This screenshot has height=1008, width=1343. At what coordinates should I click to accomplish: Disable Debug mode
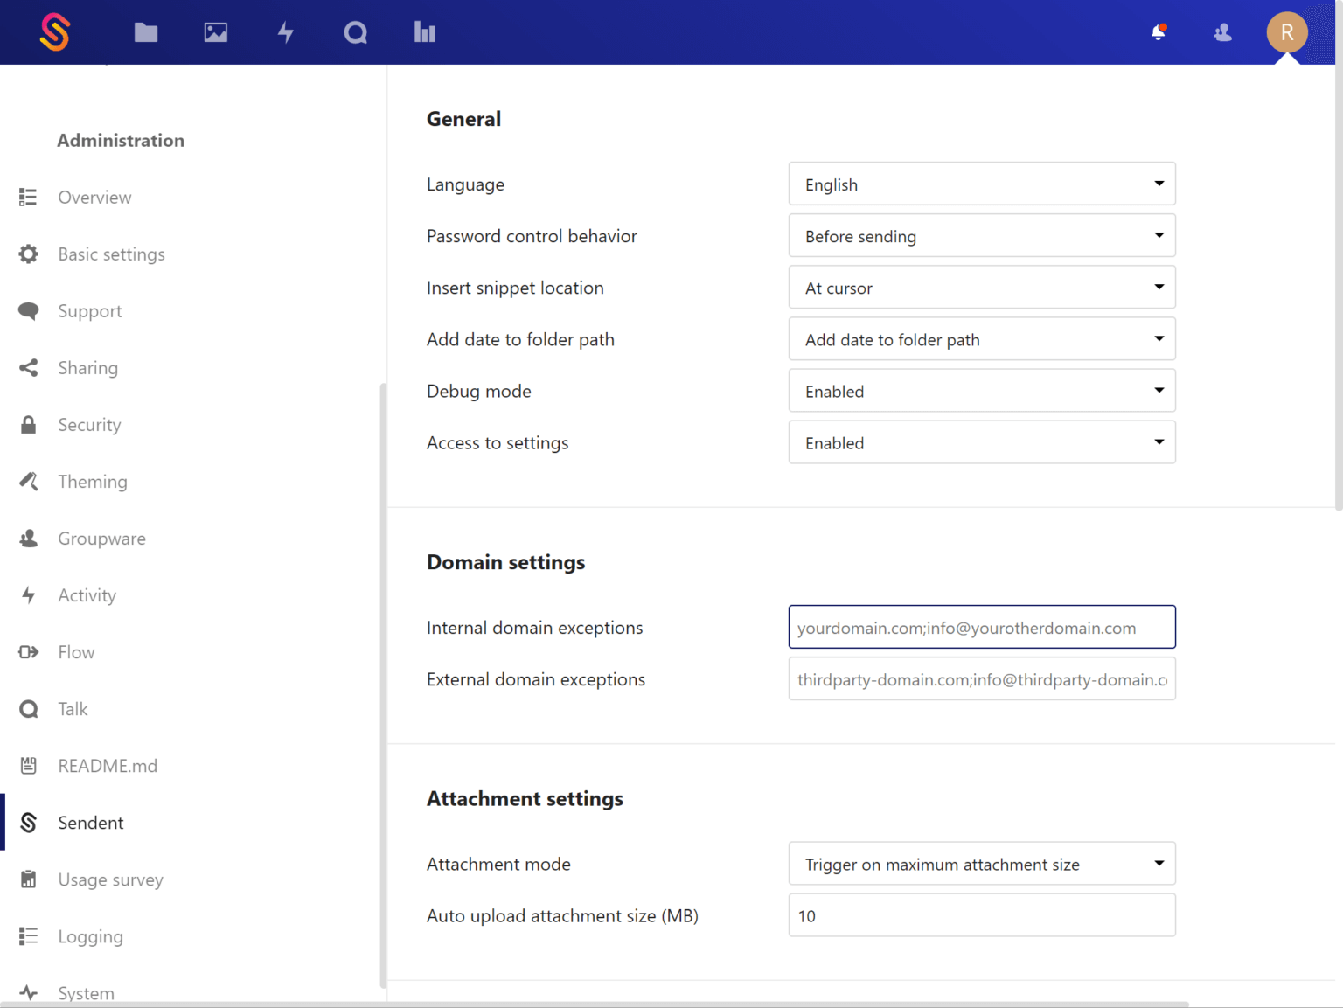981,391
